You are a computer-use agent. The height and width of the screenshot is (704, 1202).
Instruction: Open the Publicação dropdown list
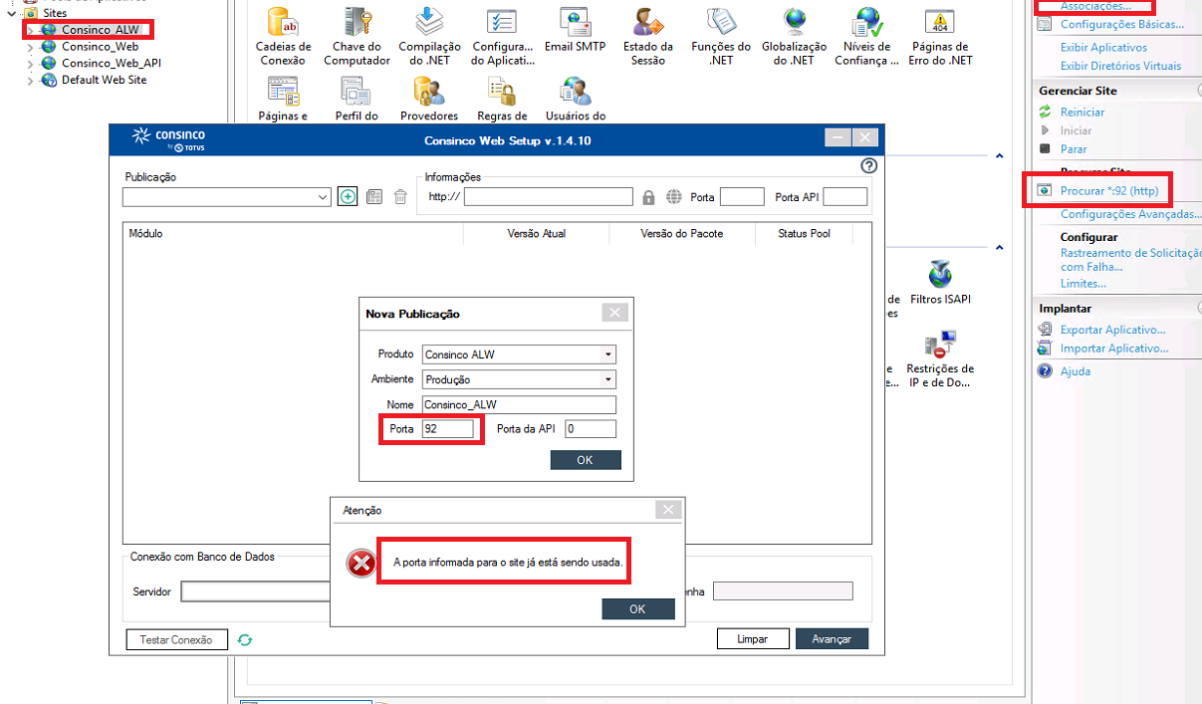(x=323, y=197)
